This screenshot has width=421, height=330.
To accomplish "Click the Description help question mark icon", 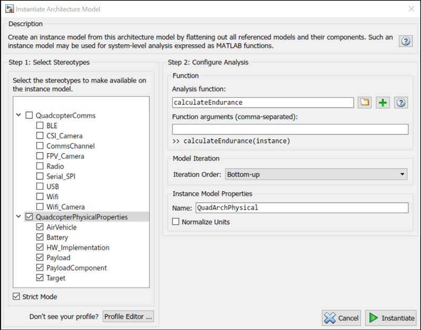I will tap(405, 42).
